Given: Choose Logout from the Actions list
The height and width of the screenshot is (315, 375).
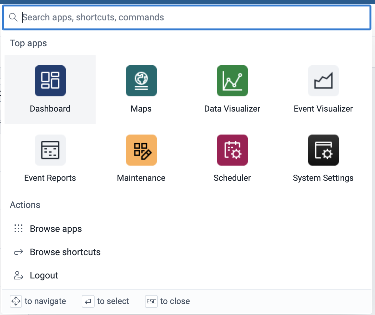Looking at the screenshot, I should (x=44, y=275).
